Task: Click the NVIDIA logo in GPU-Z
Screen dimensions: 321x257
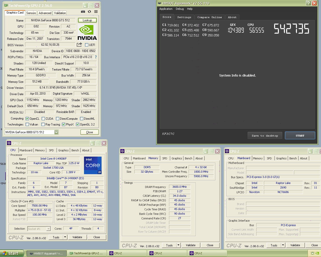Action: click(x=87, y=33)
